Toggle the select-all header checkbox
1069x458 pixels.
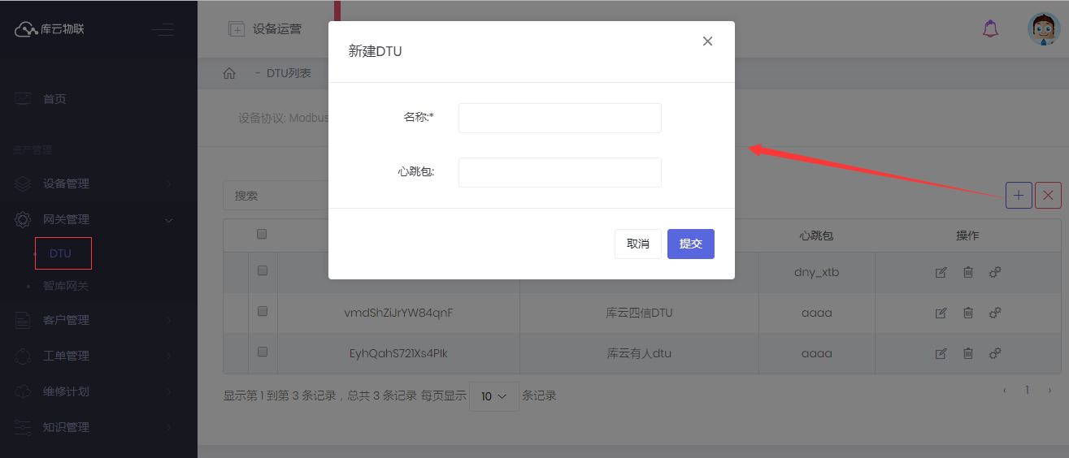(x=262, y=235)
